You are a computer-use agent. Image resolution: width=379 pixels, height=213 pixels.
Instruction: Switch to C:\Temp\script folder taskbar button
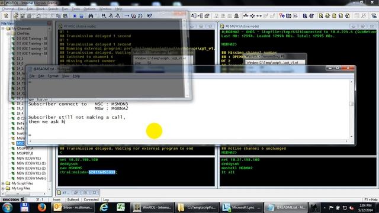(197, 208)
